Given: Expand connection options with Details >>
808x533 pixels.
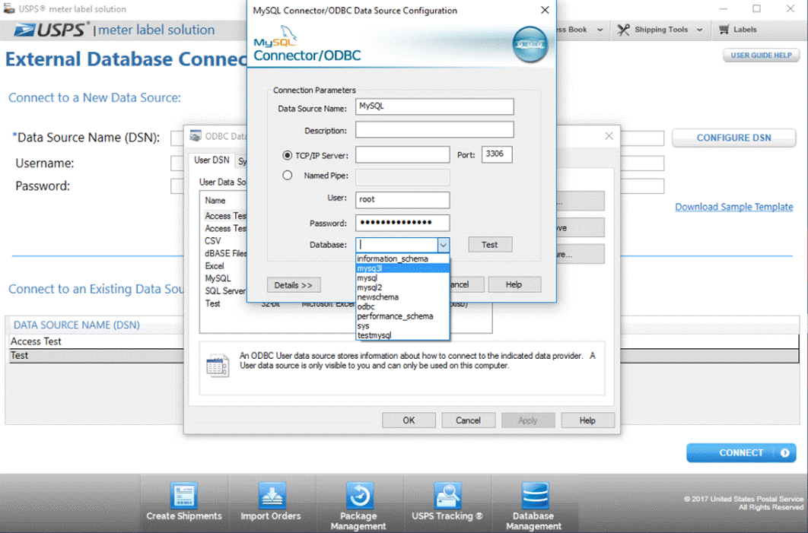Looking at the screenshot, I should [293, 285].
